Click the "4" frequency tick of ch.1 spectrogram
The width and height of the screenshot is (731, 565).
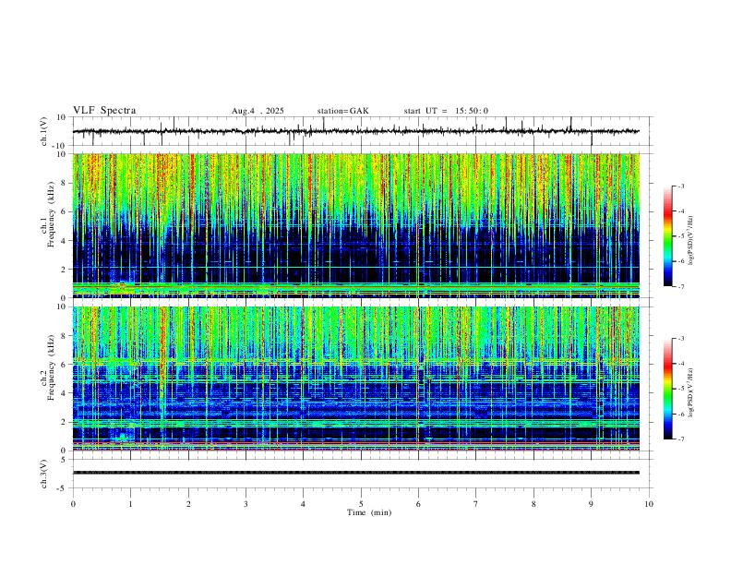[64, 241]
